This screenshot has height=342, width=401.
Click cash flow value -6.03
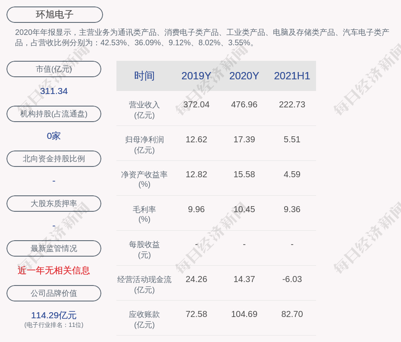(292, 279)
